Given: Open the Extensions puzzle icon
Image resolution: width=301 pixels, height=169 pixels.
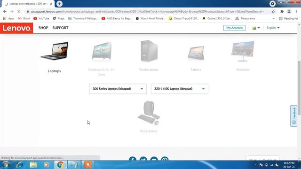Looking at the screenshot, I should (282, 11).
